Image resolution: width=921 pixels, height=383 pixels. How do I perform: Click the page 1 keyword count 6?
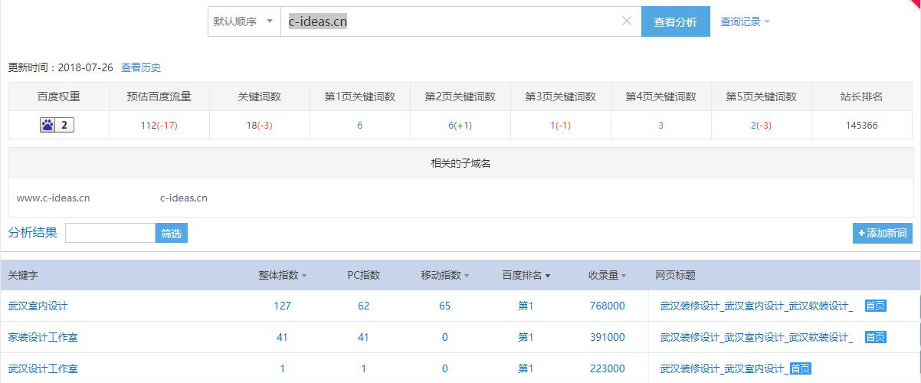359,125
